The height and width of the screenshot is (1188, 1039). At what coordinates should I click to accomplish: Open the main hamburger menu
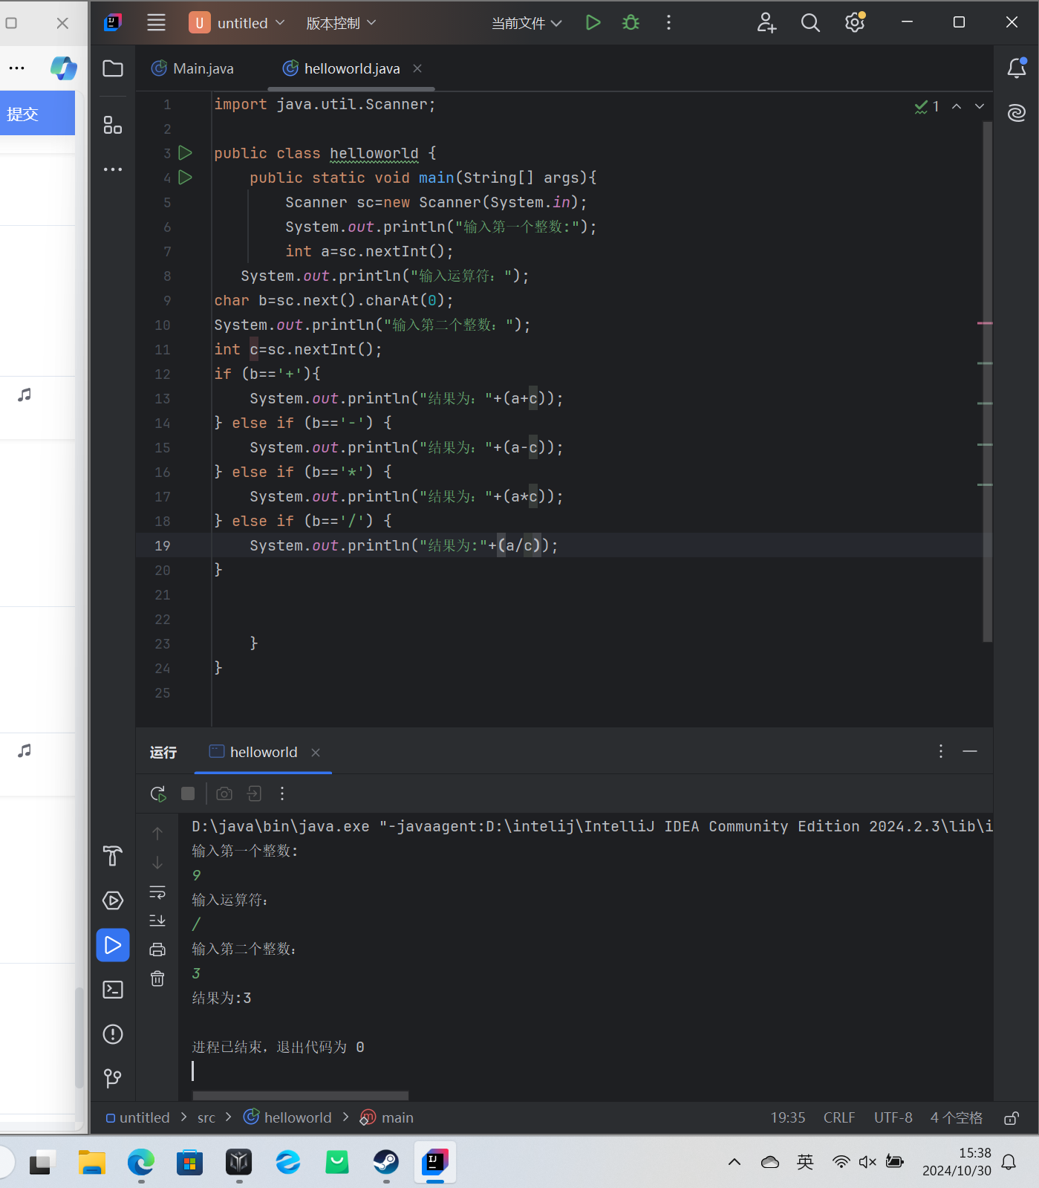156,23
